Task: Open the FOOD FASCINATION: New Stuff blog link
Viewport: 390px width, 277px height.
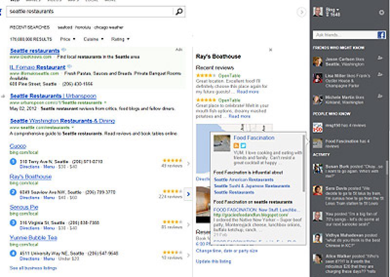Action: coord(257,210)
